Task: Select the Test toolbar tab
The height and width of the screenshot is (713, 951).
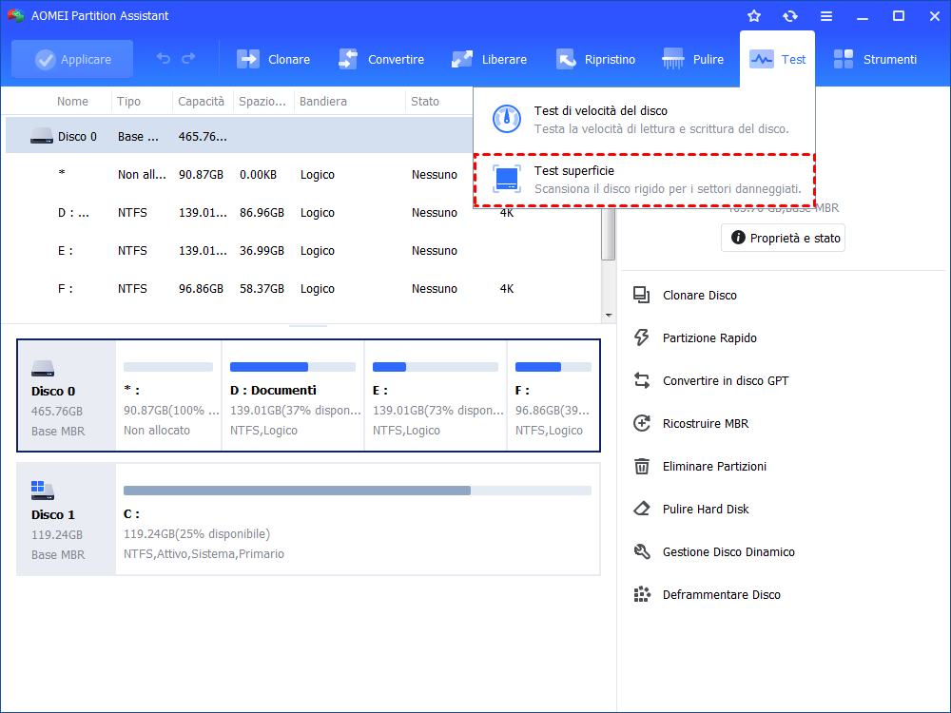Action: [778, 59]
